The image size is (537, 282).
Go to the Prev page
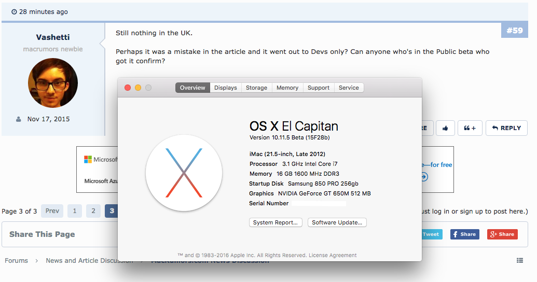[52, 211]
